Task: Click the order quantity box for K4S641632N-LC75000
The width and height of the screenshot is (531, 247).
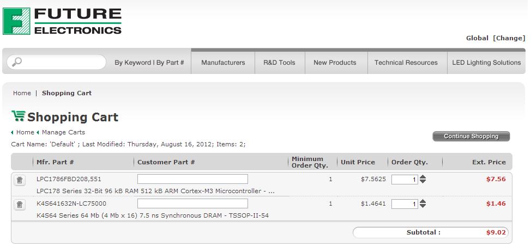Action: (405, 204)
